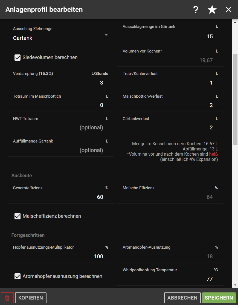
Task: Close the Anlagenprofil dialog with X
Action: [228, 10]
